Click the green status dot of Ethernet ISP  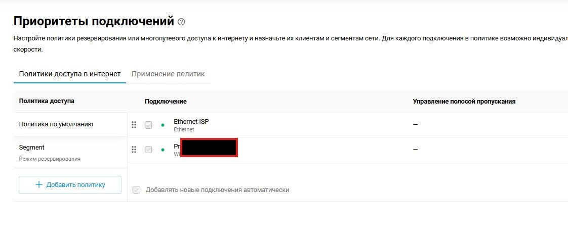pos(163,125)
